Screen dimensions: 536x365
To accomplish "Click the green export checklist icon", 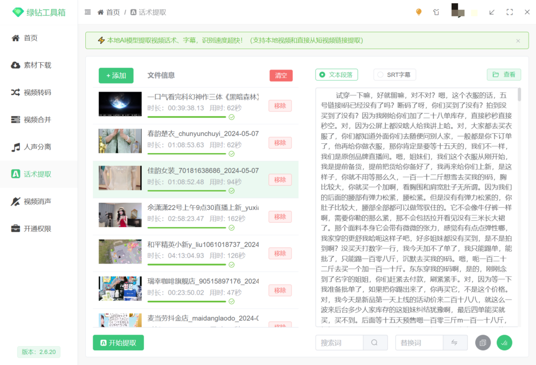I will (504, 343).
